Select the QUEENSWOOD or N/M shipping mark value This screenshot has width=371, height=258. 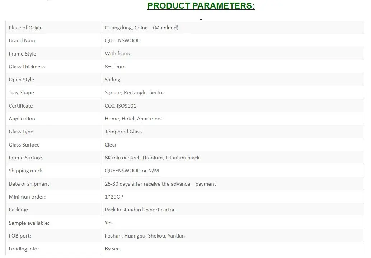(x=132, y=171)
